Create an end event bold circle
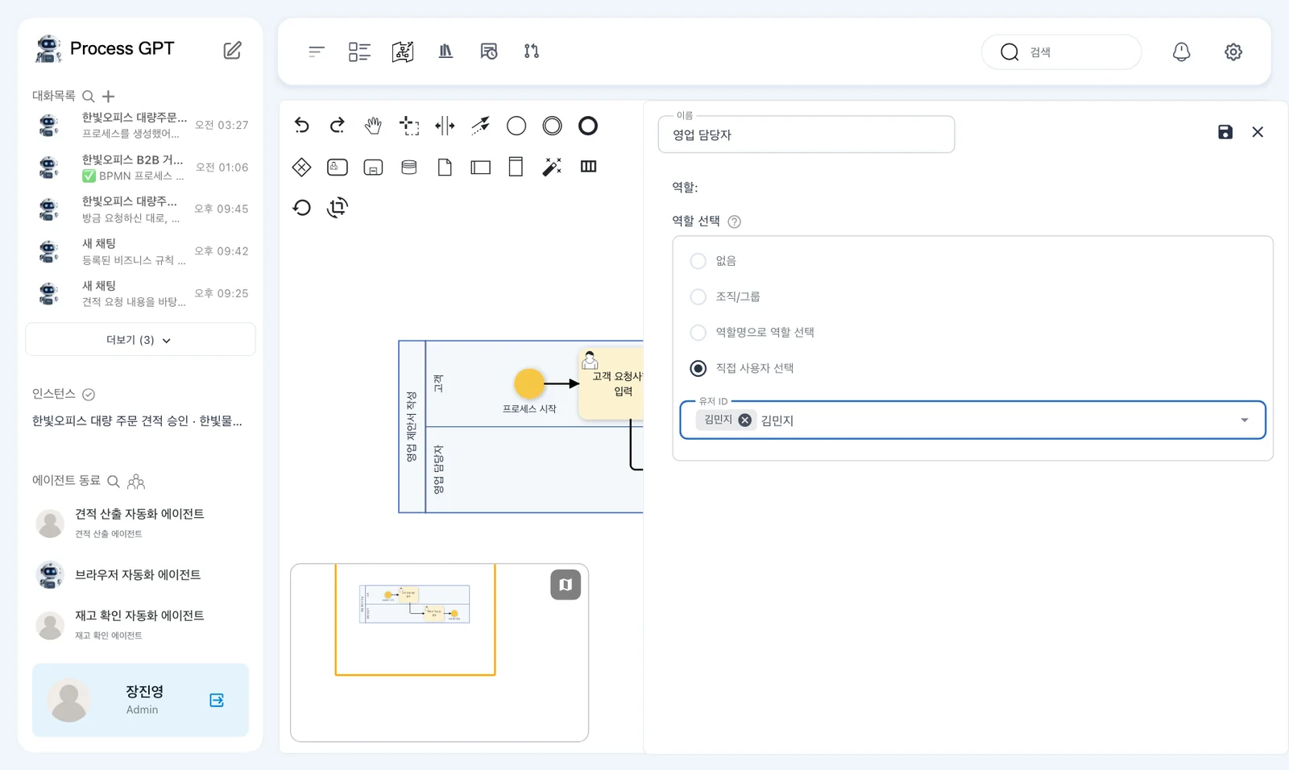The height and width of the screenshot is (770, 1289). click(x=588, y=126)
